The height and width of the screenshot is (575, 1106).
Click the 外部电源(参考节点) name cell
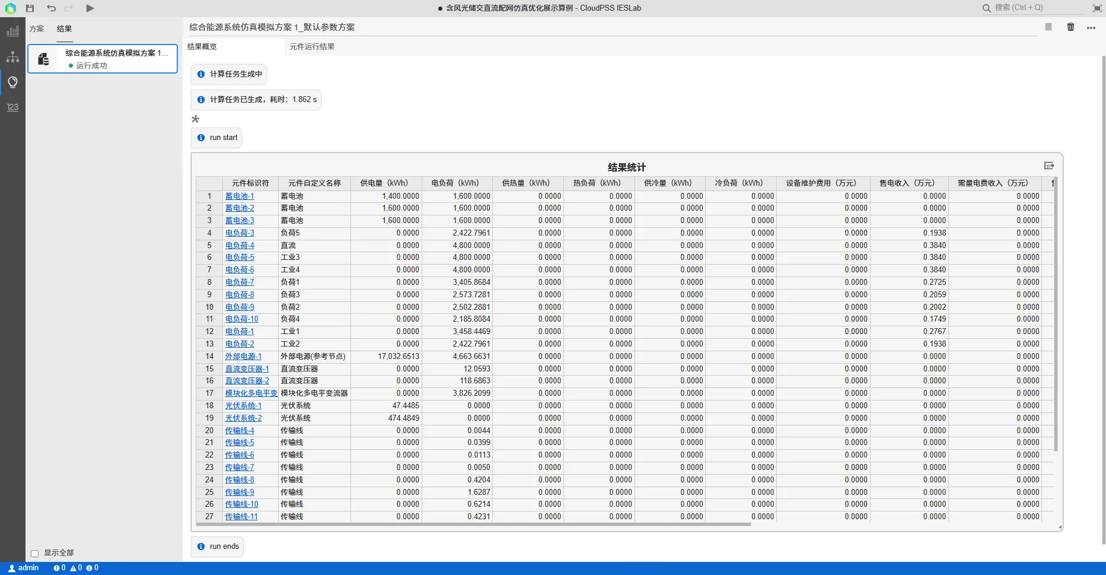(x=314, y=357)
